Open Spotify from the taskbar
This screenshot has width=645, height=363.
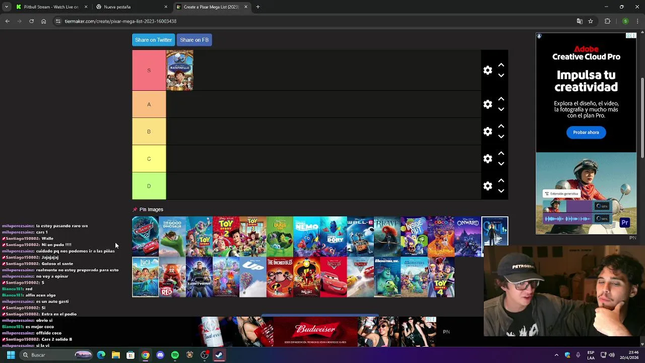175,355
